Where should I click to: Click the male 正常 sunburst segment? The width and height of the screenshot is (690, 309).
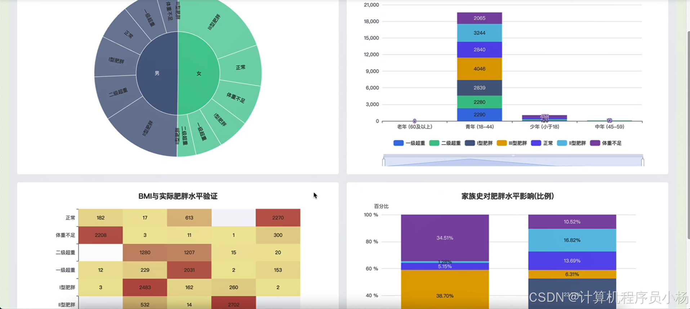point(128,35)
